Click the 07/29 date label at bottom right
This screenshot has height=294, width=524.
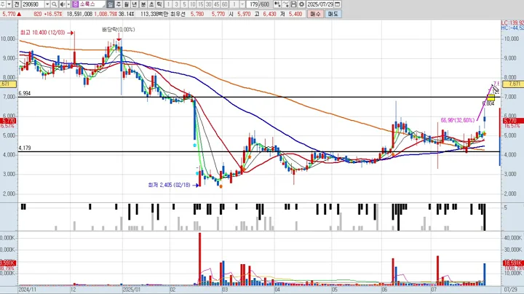tap(512, 290)
